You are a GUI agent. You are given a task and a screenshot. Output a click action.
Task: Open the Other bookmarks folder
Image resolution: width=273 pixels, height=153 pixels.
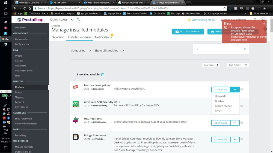click(260, 13)
